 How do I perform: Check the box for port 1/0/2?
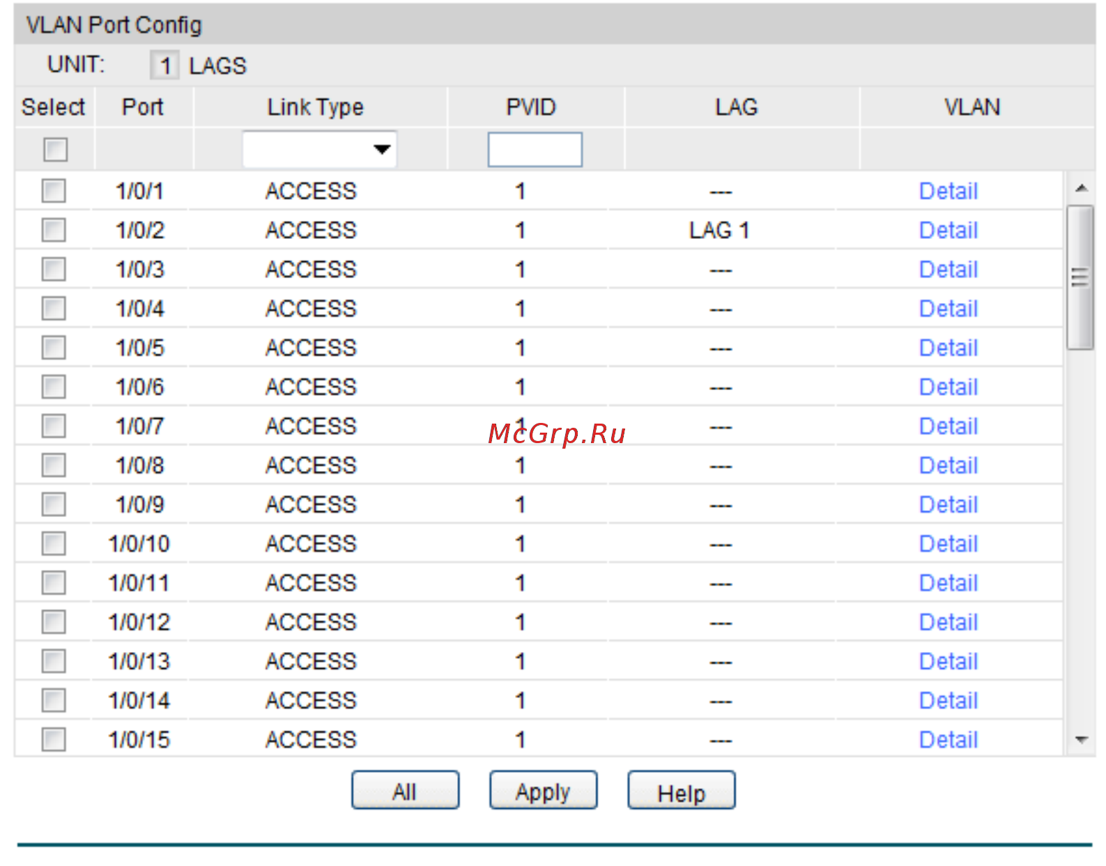54,230
